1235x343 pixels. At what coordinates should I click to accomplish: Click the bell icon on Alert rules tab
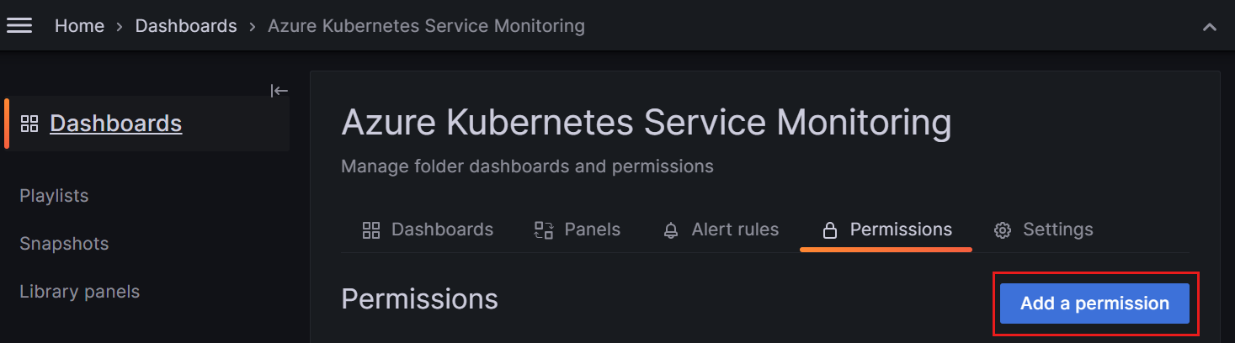pos(671,230)
